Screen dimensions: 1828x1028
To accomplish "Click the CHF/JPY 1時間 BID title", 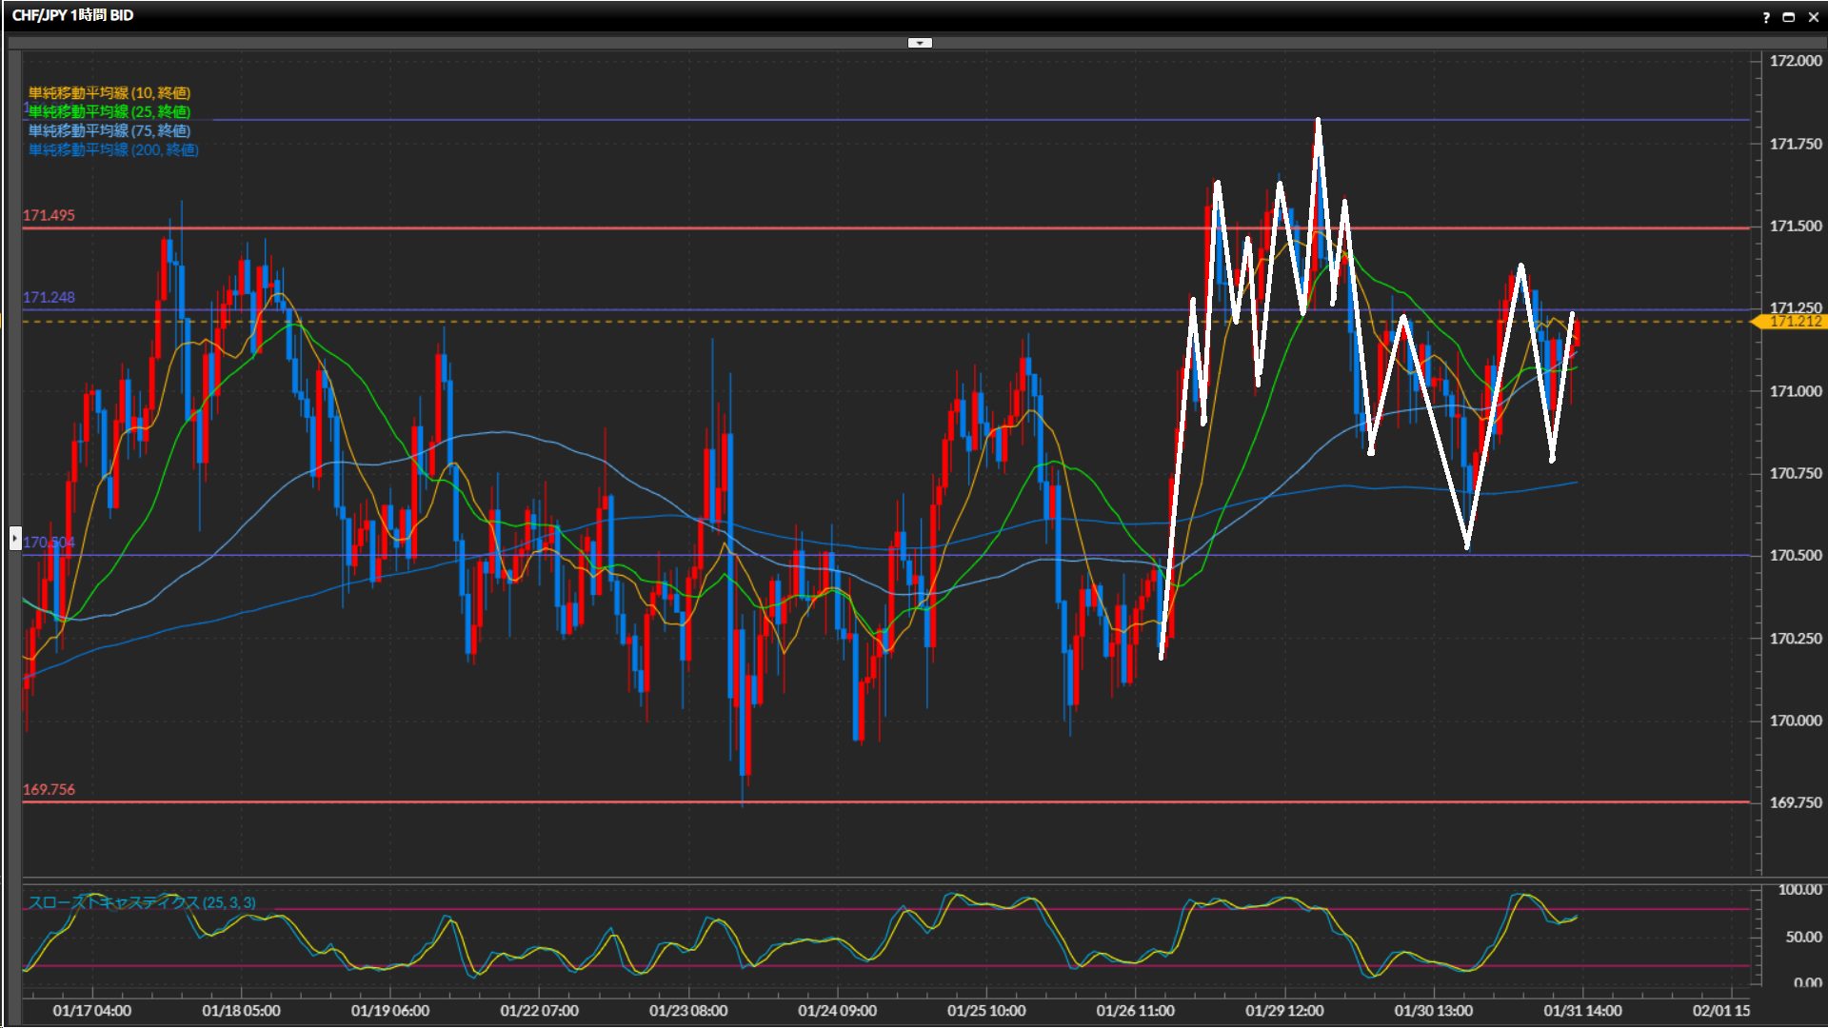I will pyautogui.click(x=72, y=15).
